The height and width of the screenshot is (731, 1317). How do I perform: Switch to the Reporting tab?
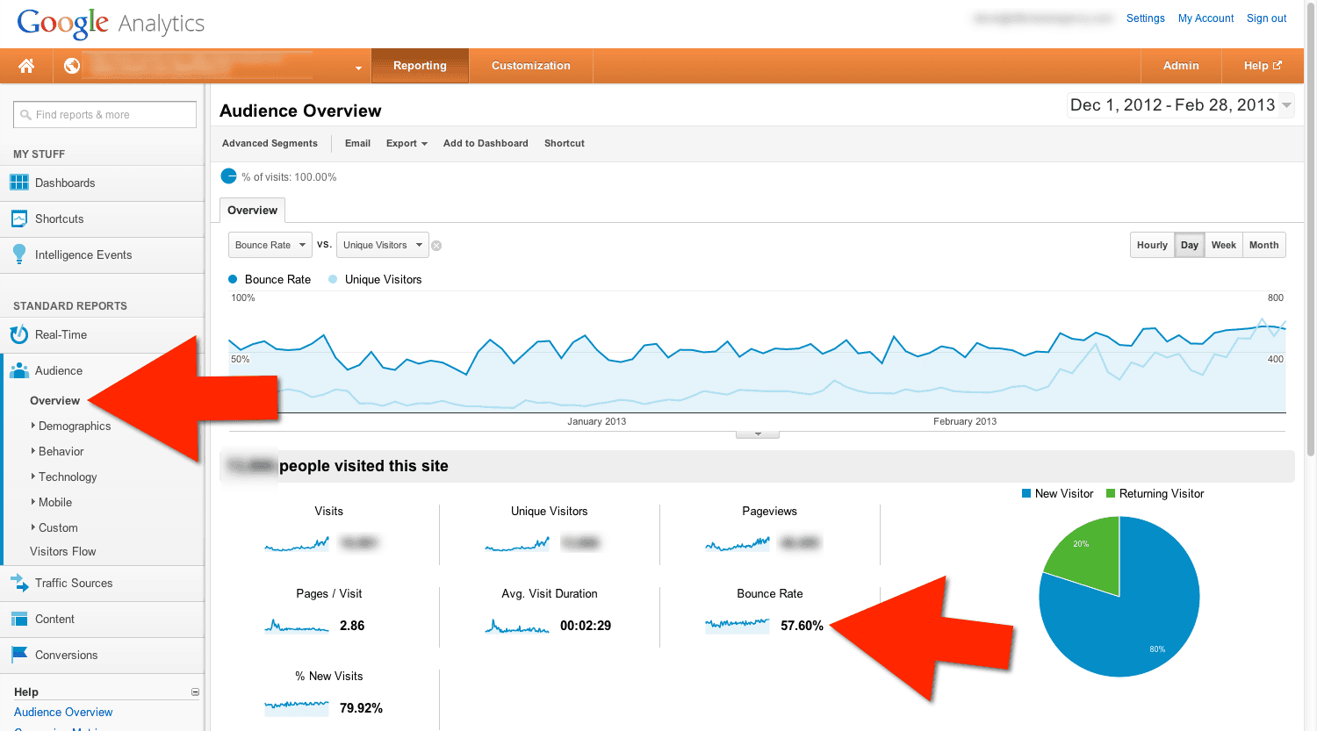point(420,66)
